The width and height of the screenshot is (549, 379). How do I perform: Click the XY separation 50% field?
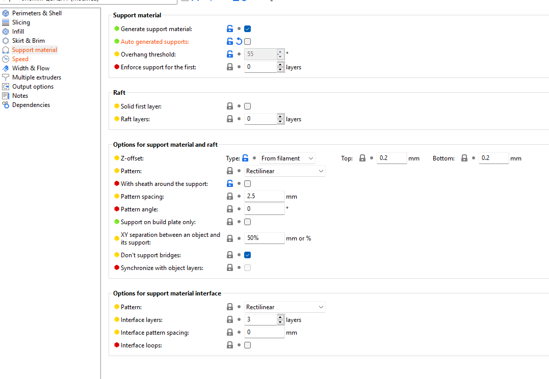point(265,238)
